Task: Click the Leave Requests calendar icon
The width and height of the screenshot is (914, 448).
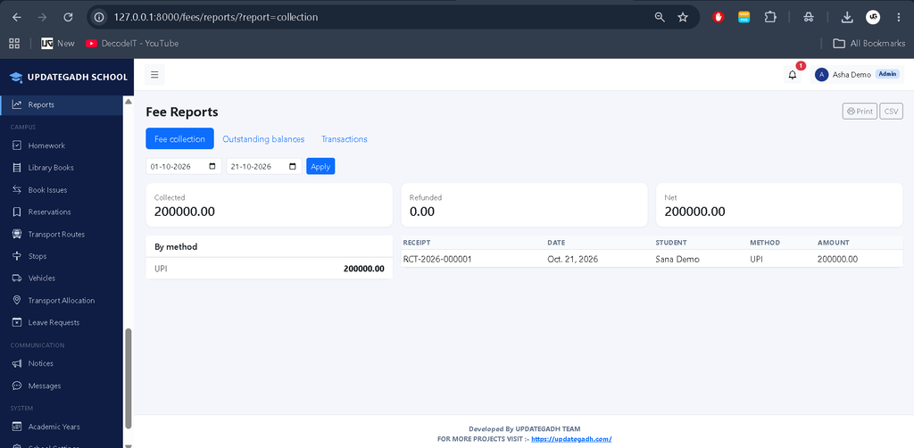Action: [17, 323]
